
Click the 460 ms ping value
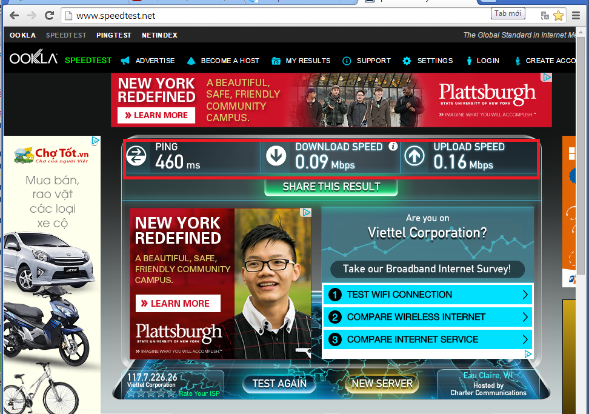pos(178,162)
